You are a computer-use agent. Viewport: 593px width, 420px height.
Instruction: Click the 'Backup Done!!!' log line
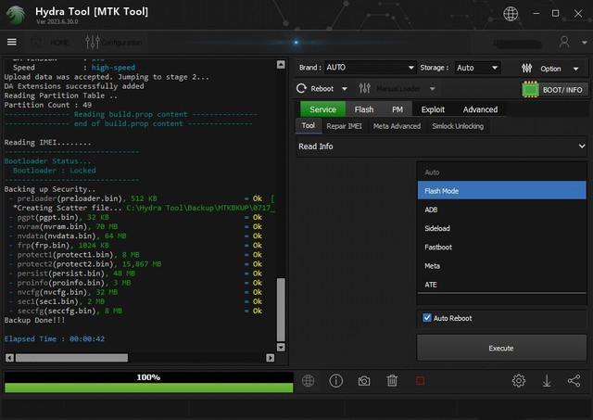tap(34, 320)
